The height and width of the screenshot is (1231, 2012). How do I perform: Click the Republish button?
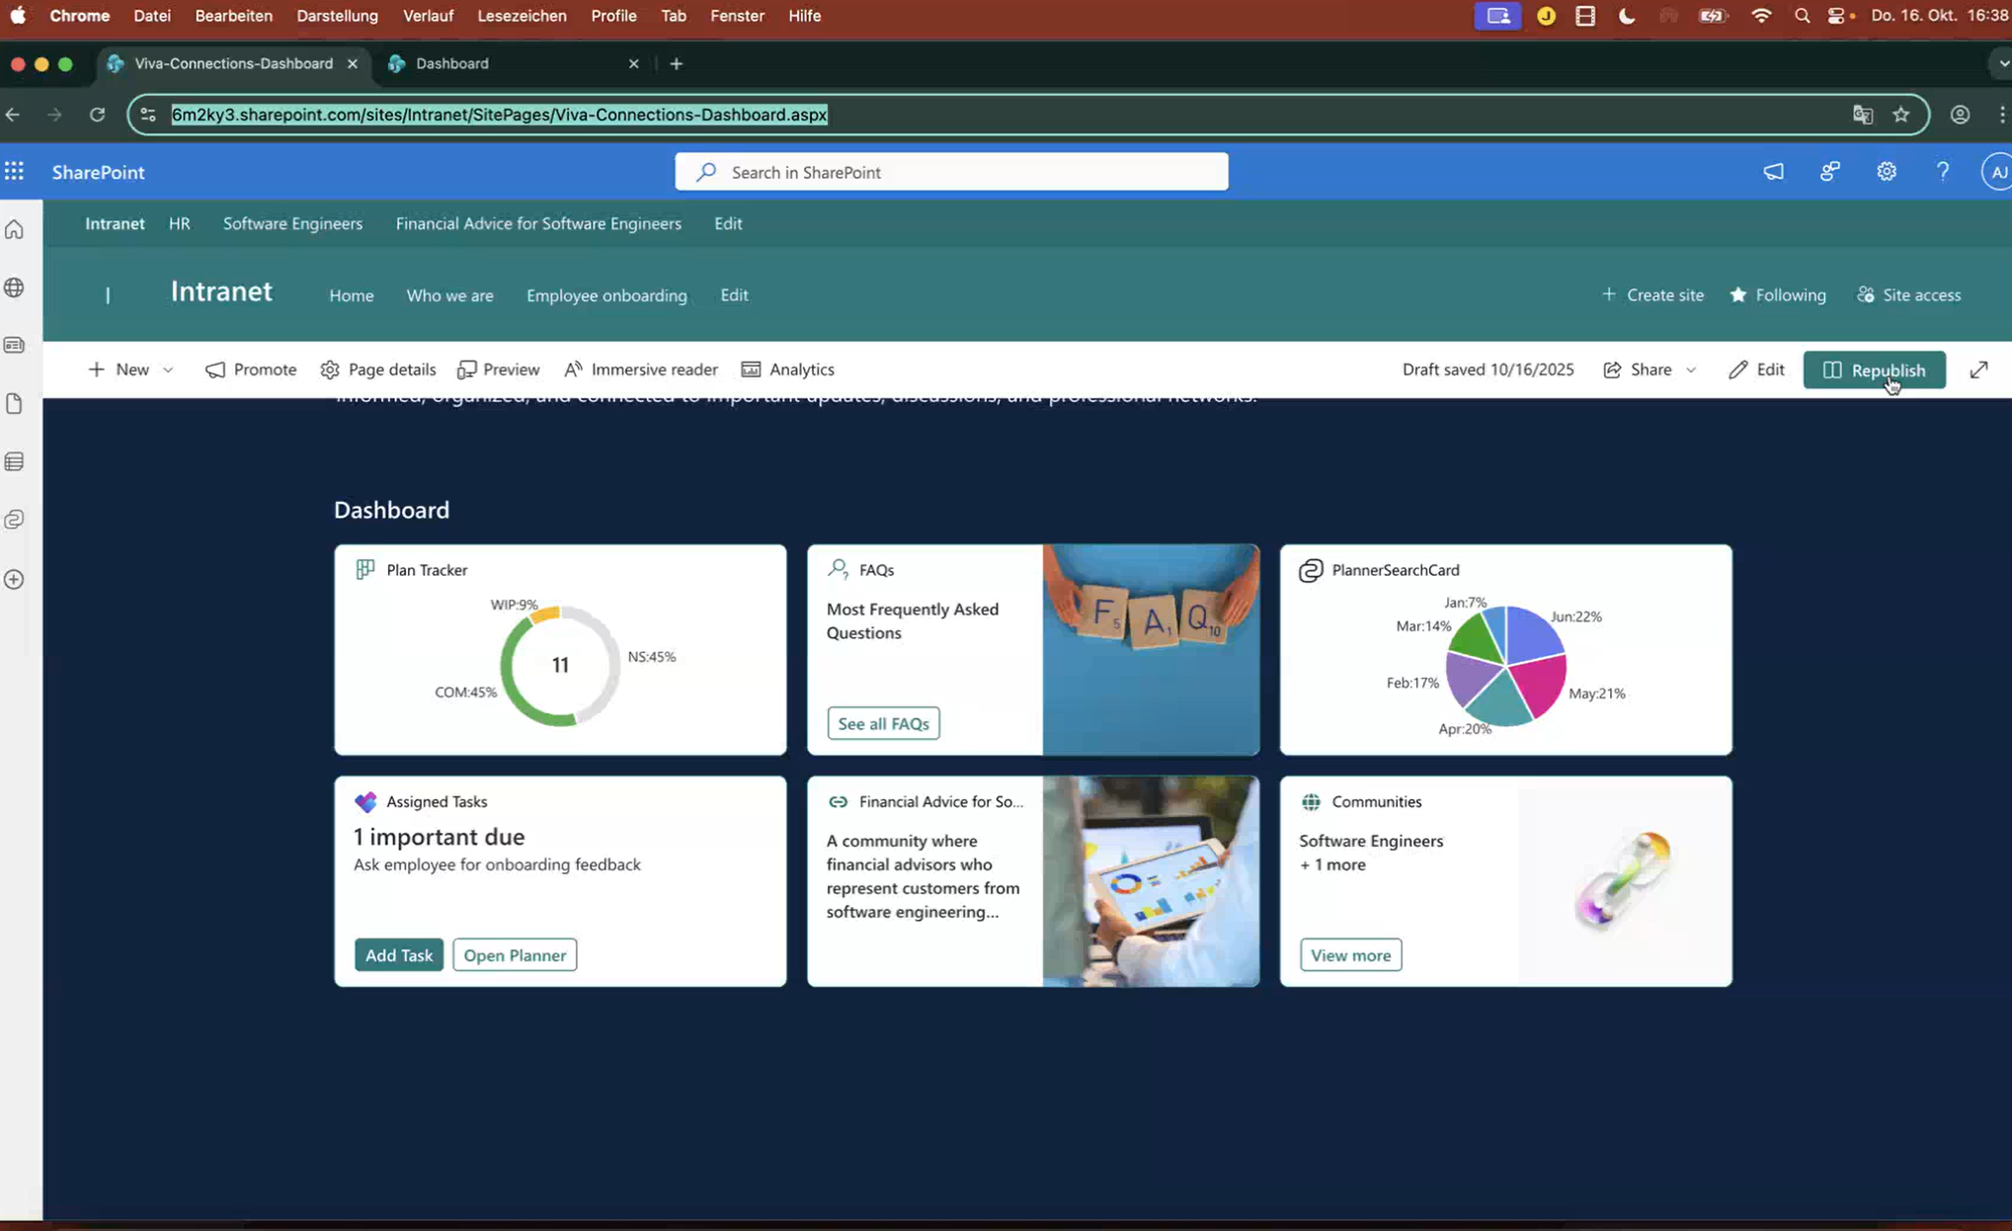tap(1874, 369)
